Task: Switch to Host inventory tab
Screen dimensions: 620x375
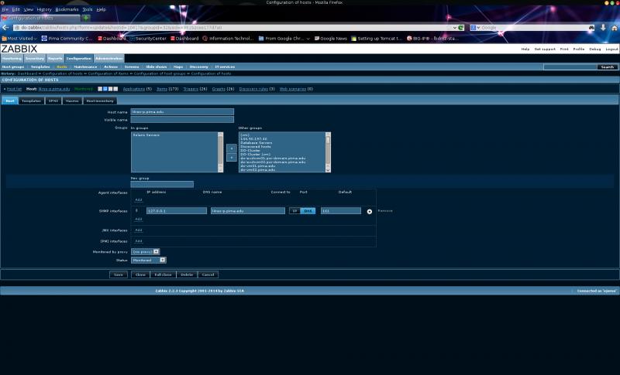Action: point(100,101)
